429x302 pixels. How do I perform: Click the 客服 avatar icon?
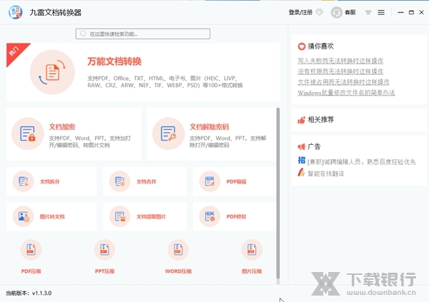337,12
